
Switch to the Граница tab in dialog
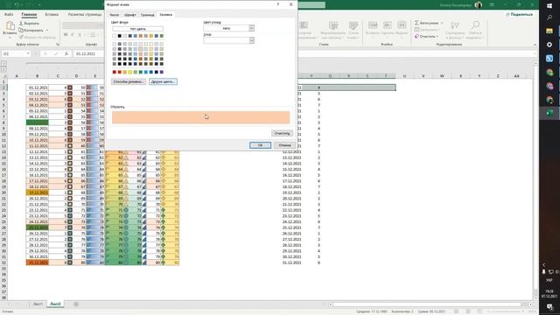pyautogui.click(x=147, y=15)
